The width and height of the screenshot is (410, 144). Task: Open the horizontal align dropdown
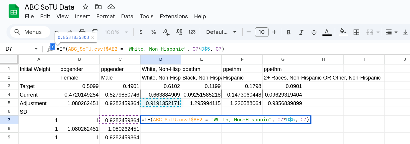pos(392,32)
